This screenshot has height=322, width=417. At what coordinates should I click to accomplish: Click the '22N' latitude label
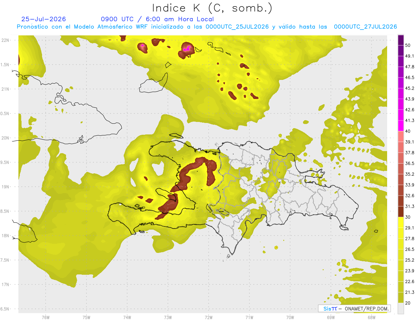pyautogui.click(x=5, y=40)
